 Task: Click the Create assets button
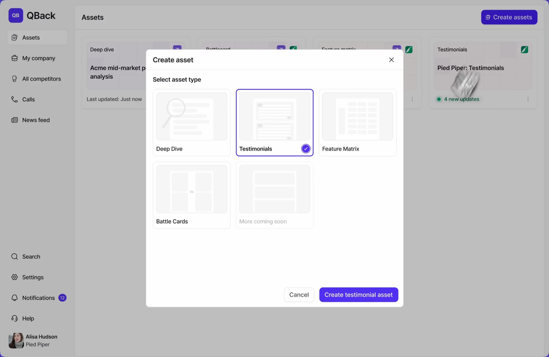tap(509, 17)
